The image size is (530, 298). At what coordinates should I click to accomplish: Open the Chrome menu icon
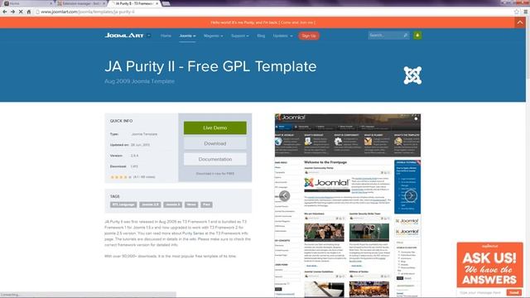coord(525,12)
